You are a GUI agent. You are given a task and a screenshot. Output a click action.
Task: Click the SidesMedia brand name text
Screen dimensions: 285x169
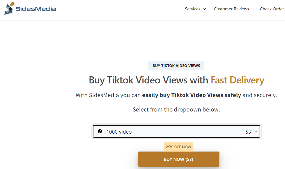coord(36,9)
